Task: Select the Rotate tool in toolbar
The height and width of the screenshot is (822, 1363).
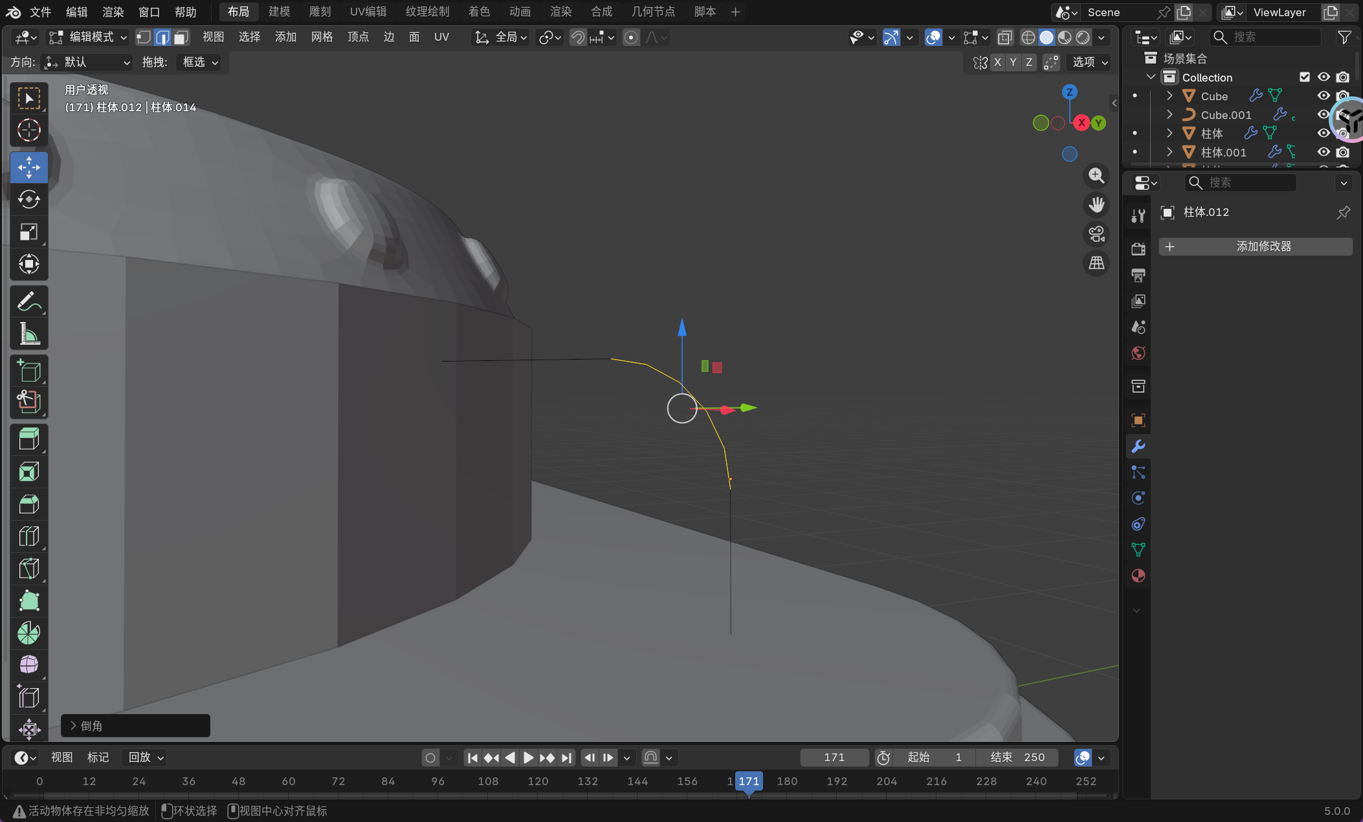Action: [x=28, y=199]
